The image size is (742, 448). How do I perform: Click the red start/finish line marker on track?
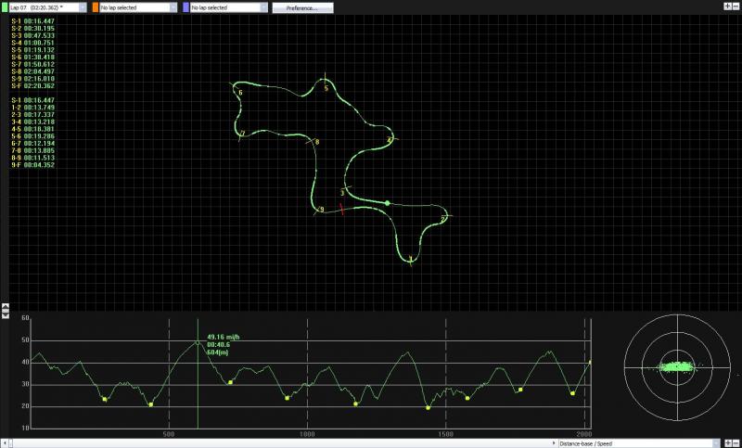(341, 209)
